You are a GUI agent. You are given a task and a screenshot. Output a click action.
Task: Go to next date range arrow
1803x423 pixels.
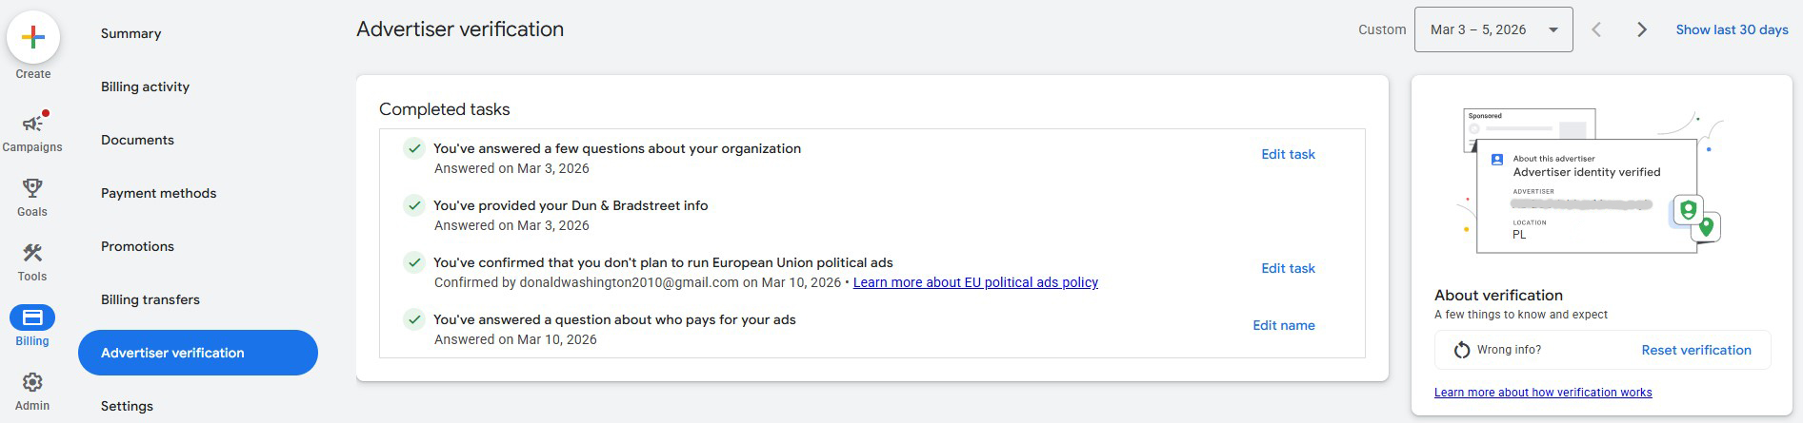[x=1641, y=29]
